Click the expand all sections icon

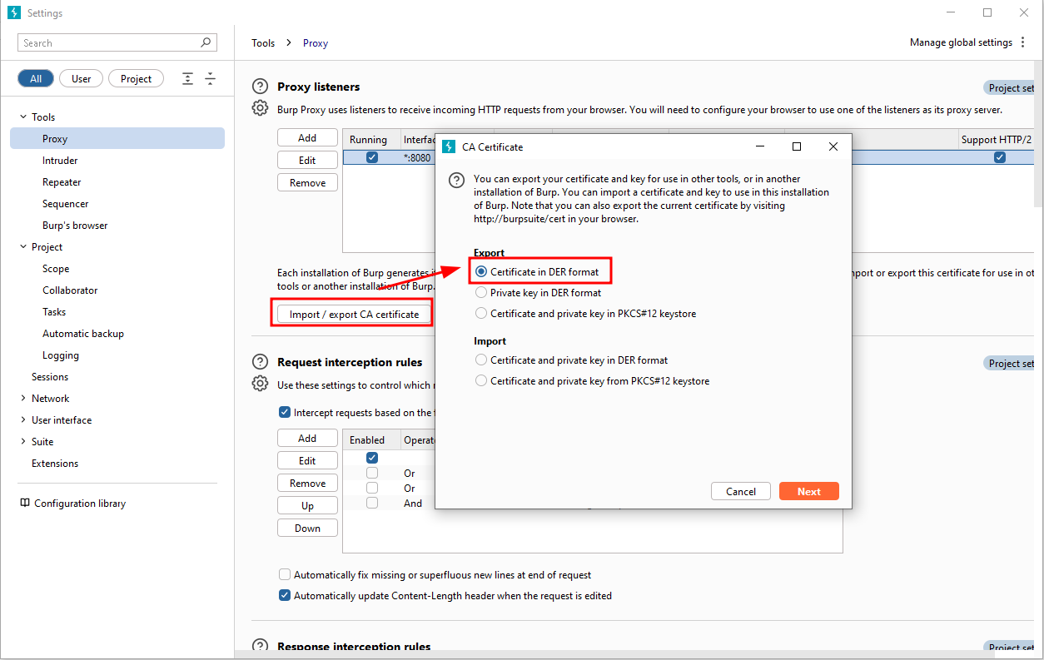click(188, 79)
